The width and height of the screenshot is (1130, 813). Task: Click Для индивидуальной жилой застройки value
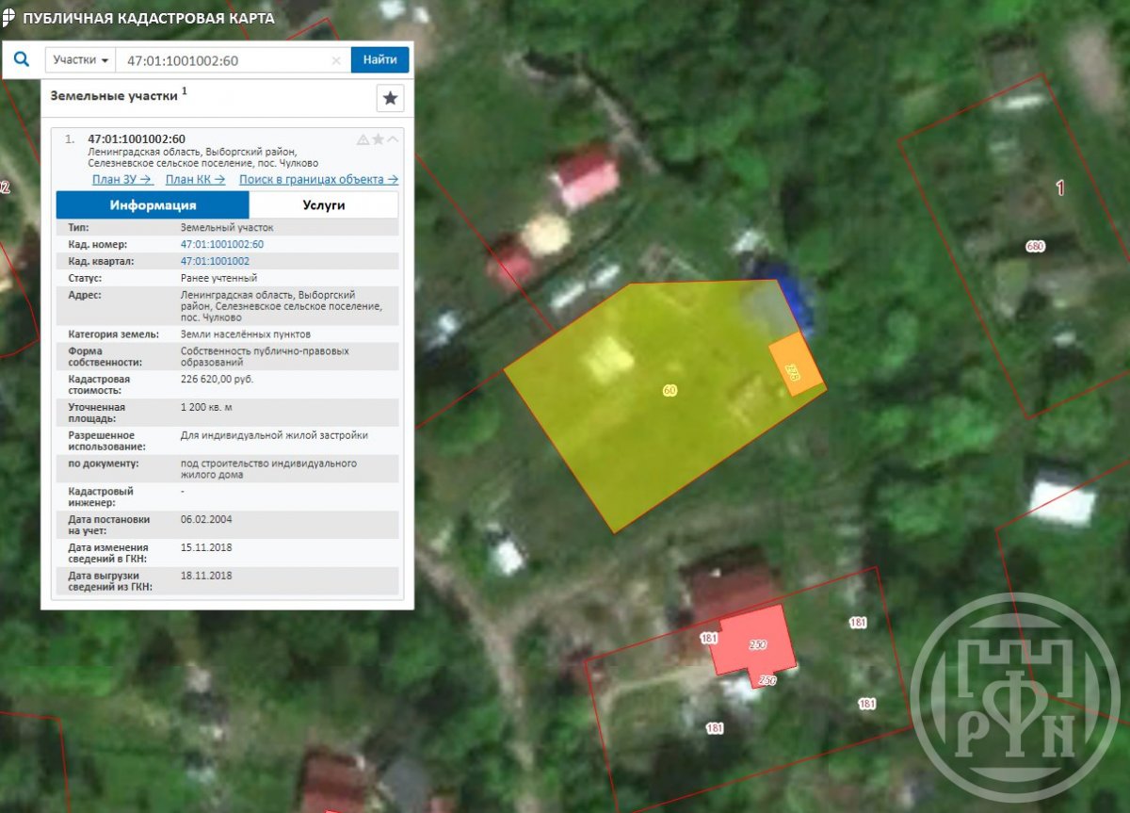274,435
